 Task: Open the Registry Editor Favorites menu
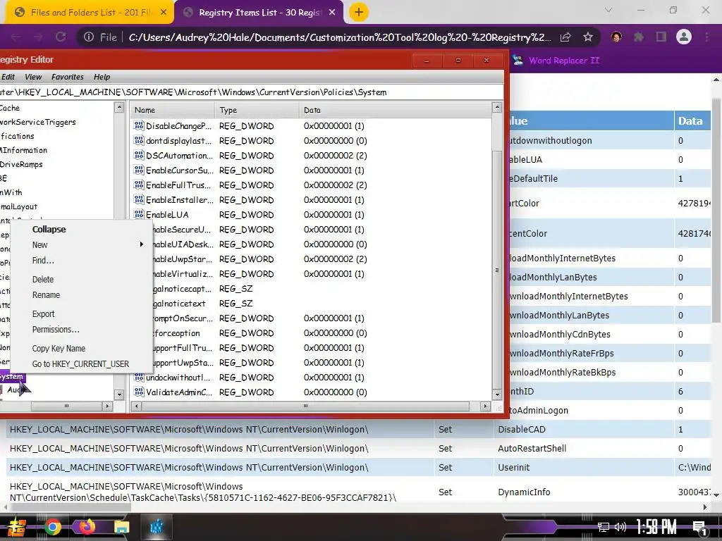pyautogui.click(x=68, y=77)
